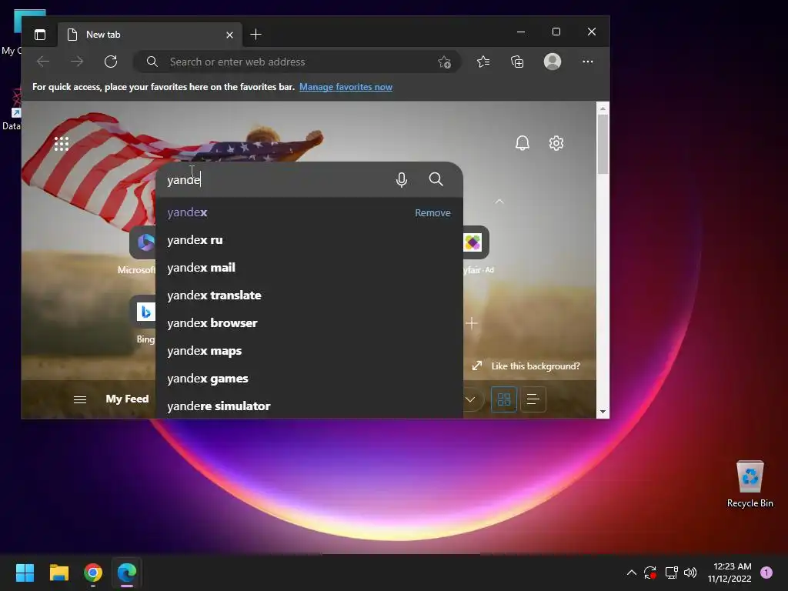Open page settings gear icon

click(556, 143)
